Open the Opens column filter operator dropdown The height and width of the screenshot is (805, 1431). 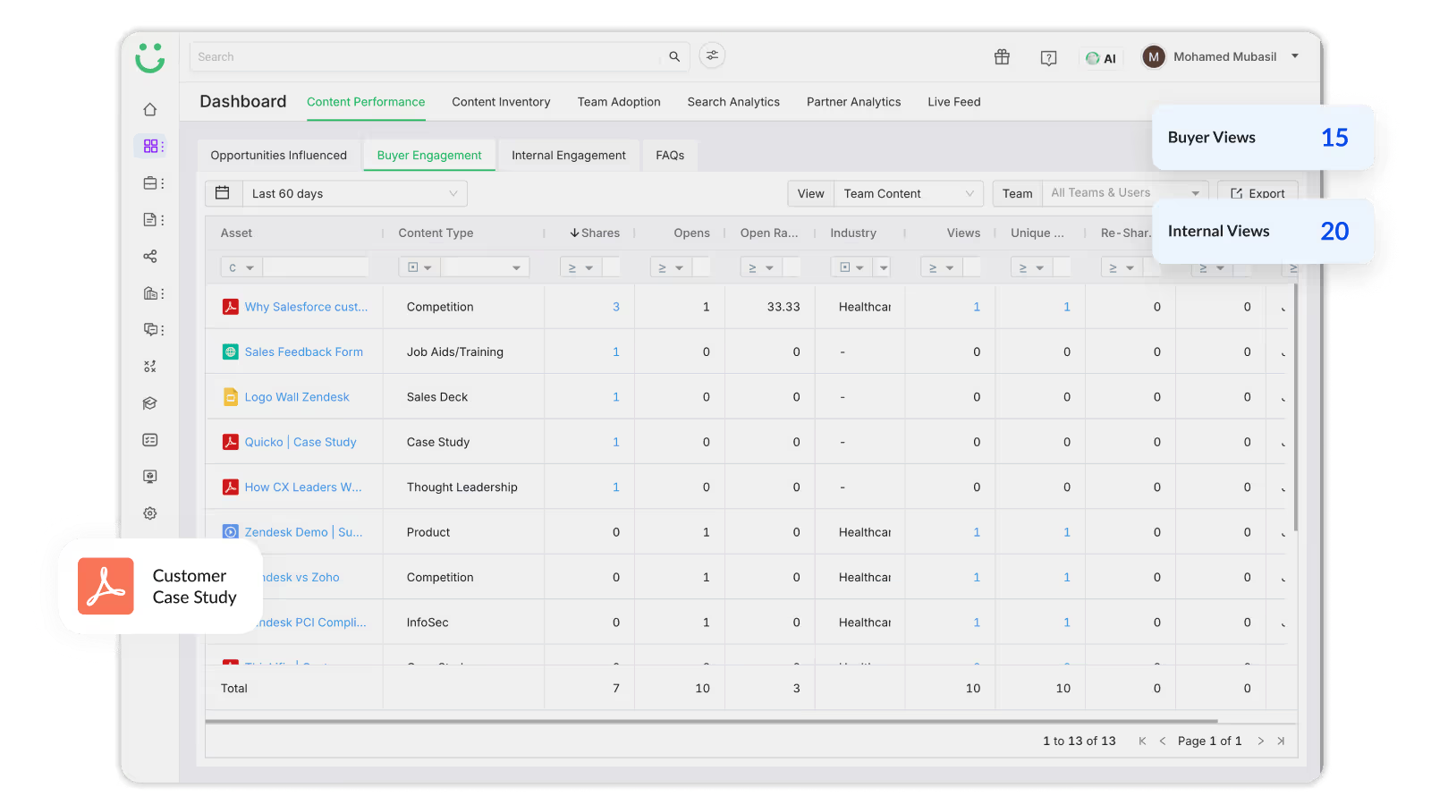(671, 267)
